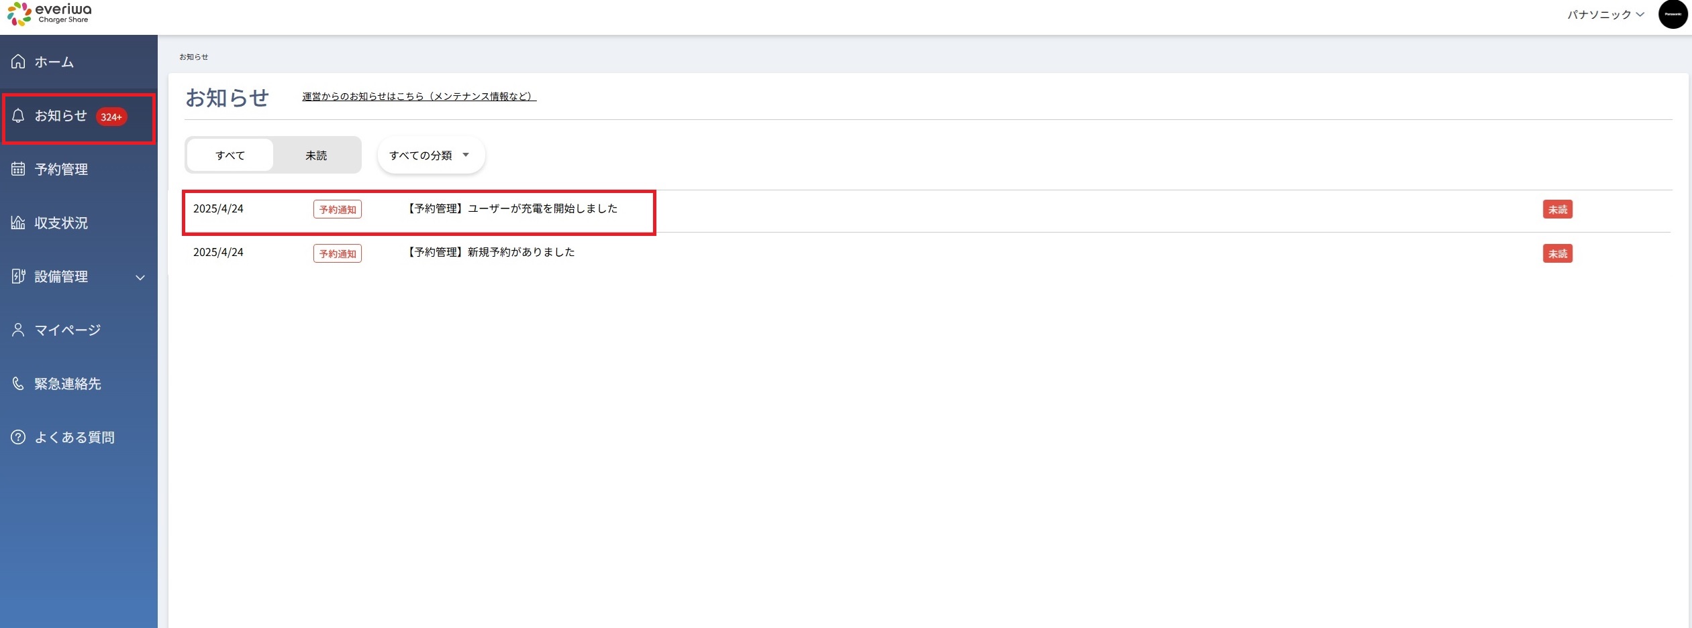Viewport: 1692px width, 628px height.
Task: Switch filter to すべて
Action: pos(230,155)
